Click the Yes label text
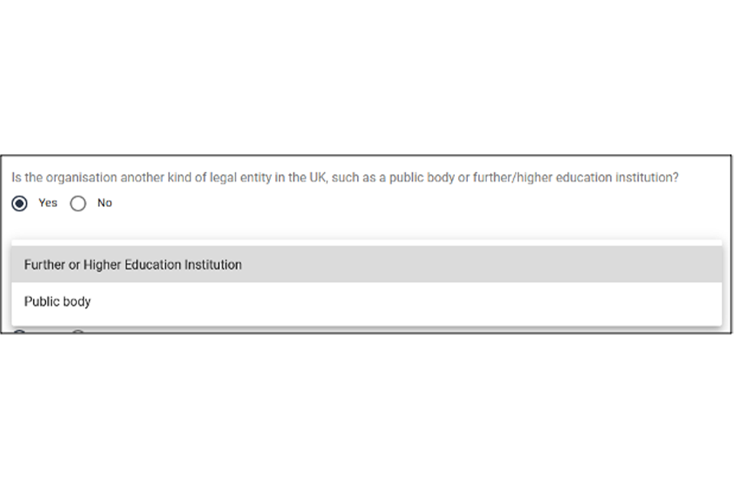734x489 pixels. tap(48, 203)
